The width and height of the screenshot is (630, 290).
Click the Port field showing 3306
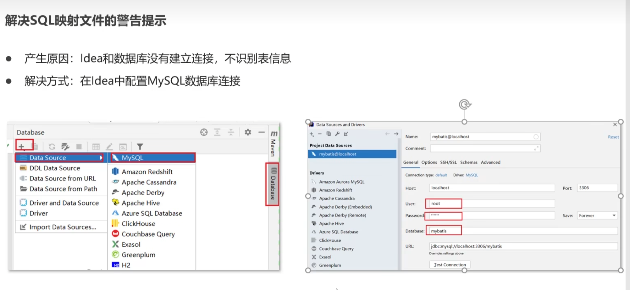point(597,188)
